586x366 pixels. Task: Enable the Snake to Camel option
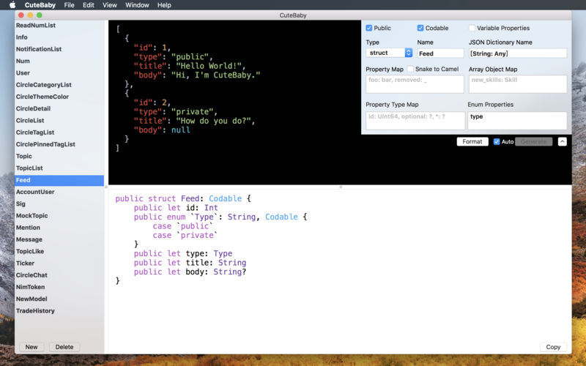410,70
